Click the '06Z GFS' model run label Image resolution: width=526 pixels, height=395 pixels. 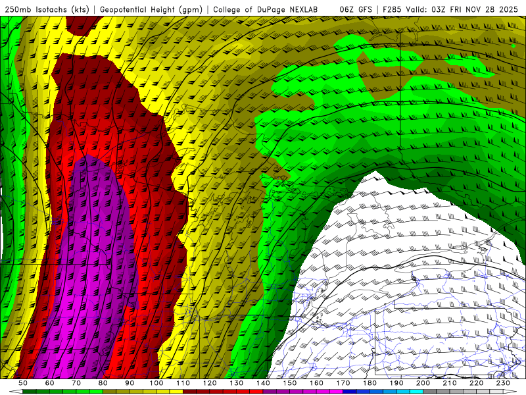click(356, 10)
